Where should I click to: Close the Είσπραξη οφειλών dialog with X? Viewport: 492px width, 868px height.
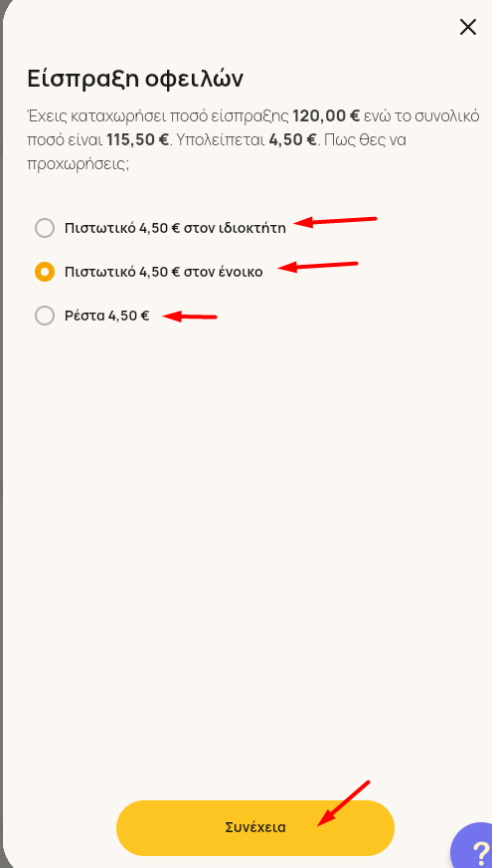[468, 27]
